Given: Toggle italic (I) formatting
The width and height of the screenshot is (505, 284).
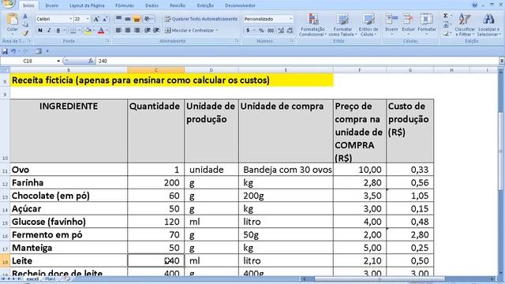Looking at the screenshot, I should [49, 31].
